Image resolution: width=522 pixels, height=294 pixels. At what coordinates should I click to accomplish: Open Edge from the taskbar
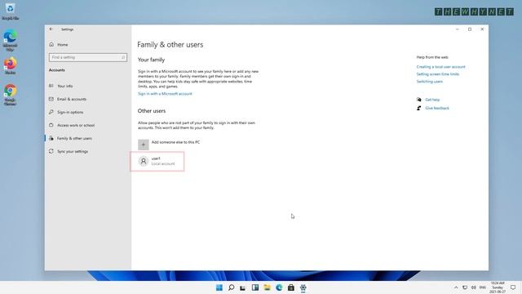pos(279,287)
